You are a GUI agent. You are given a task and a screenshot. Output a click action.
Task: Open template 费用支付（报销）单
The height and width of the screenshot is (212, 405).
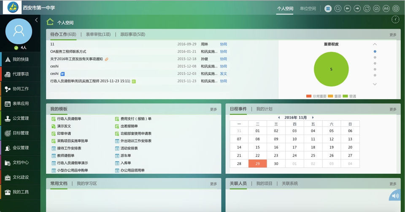click(x=136, y=119)
